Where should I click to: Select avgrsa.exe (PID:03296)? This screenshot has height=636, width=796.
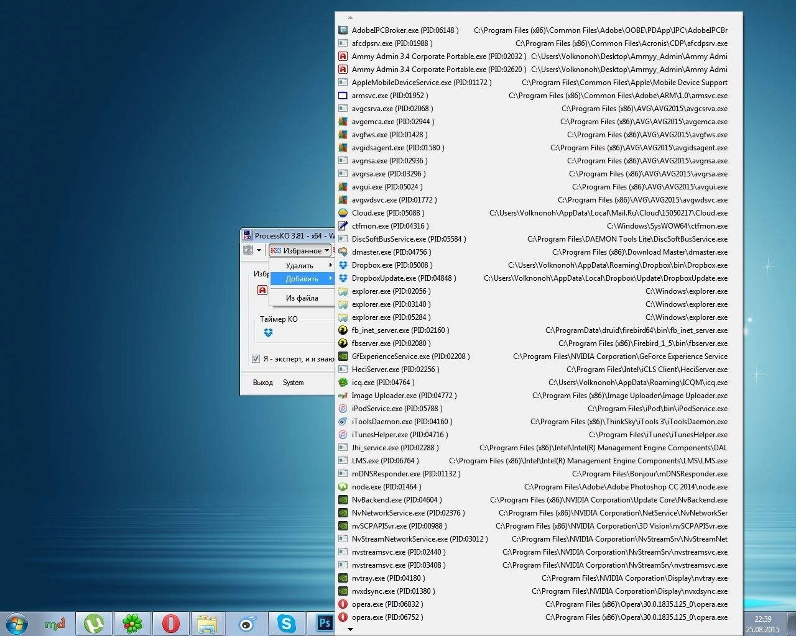[539, 173]
